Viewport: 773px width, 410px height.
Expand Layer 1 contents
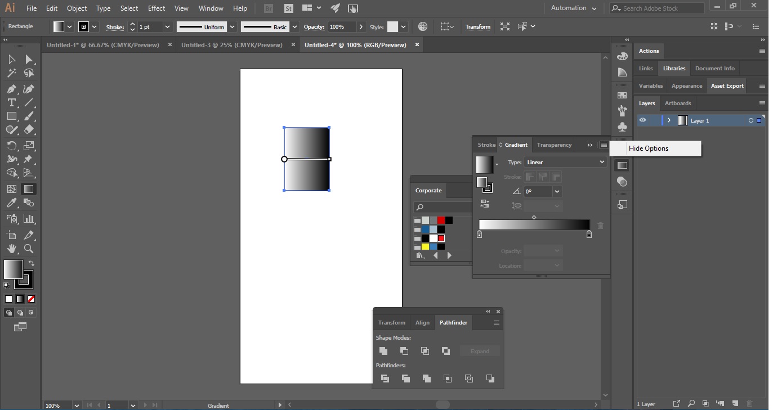(669, 120)
